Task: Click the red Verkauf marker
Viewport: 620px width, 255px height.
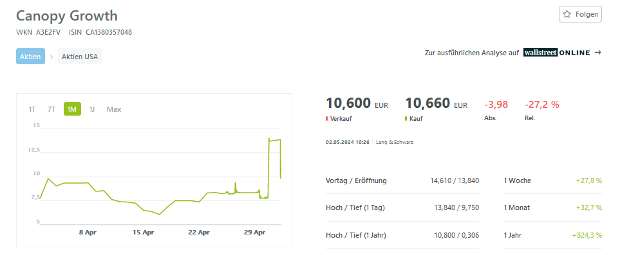Action: click(326, 118)
